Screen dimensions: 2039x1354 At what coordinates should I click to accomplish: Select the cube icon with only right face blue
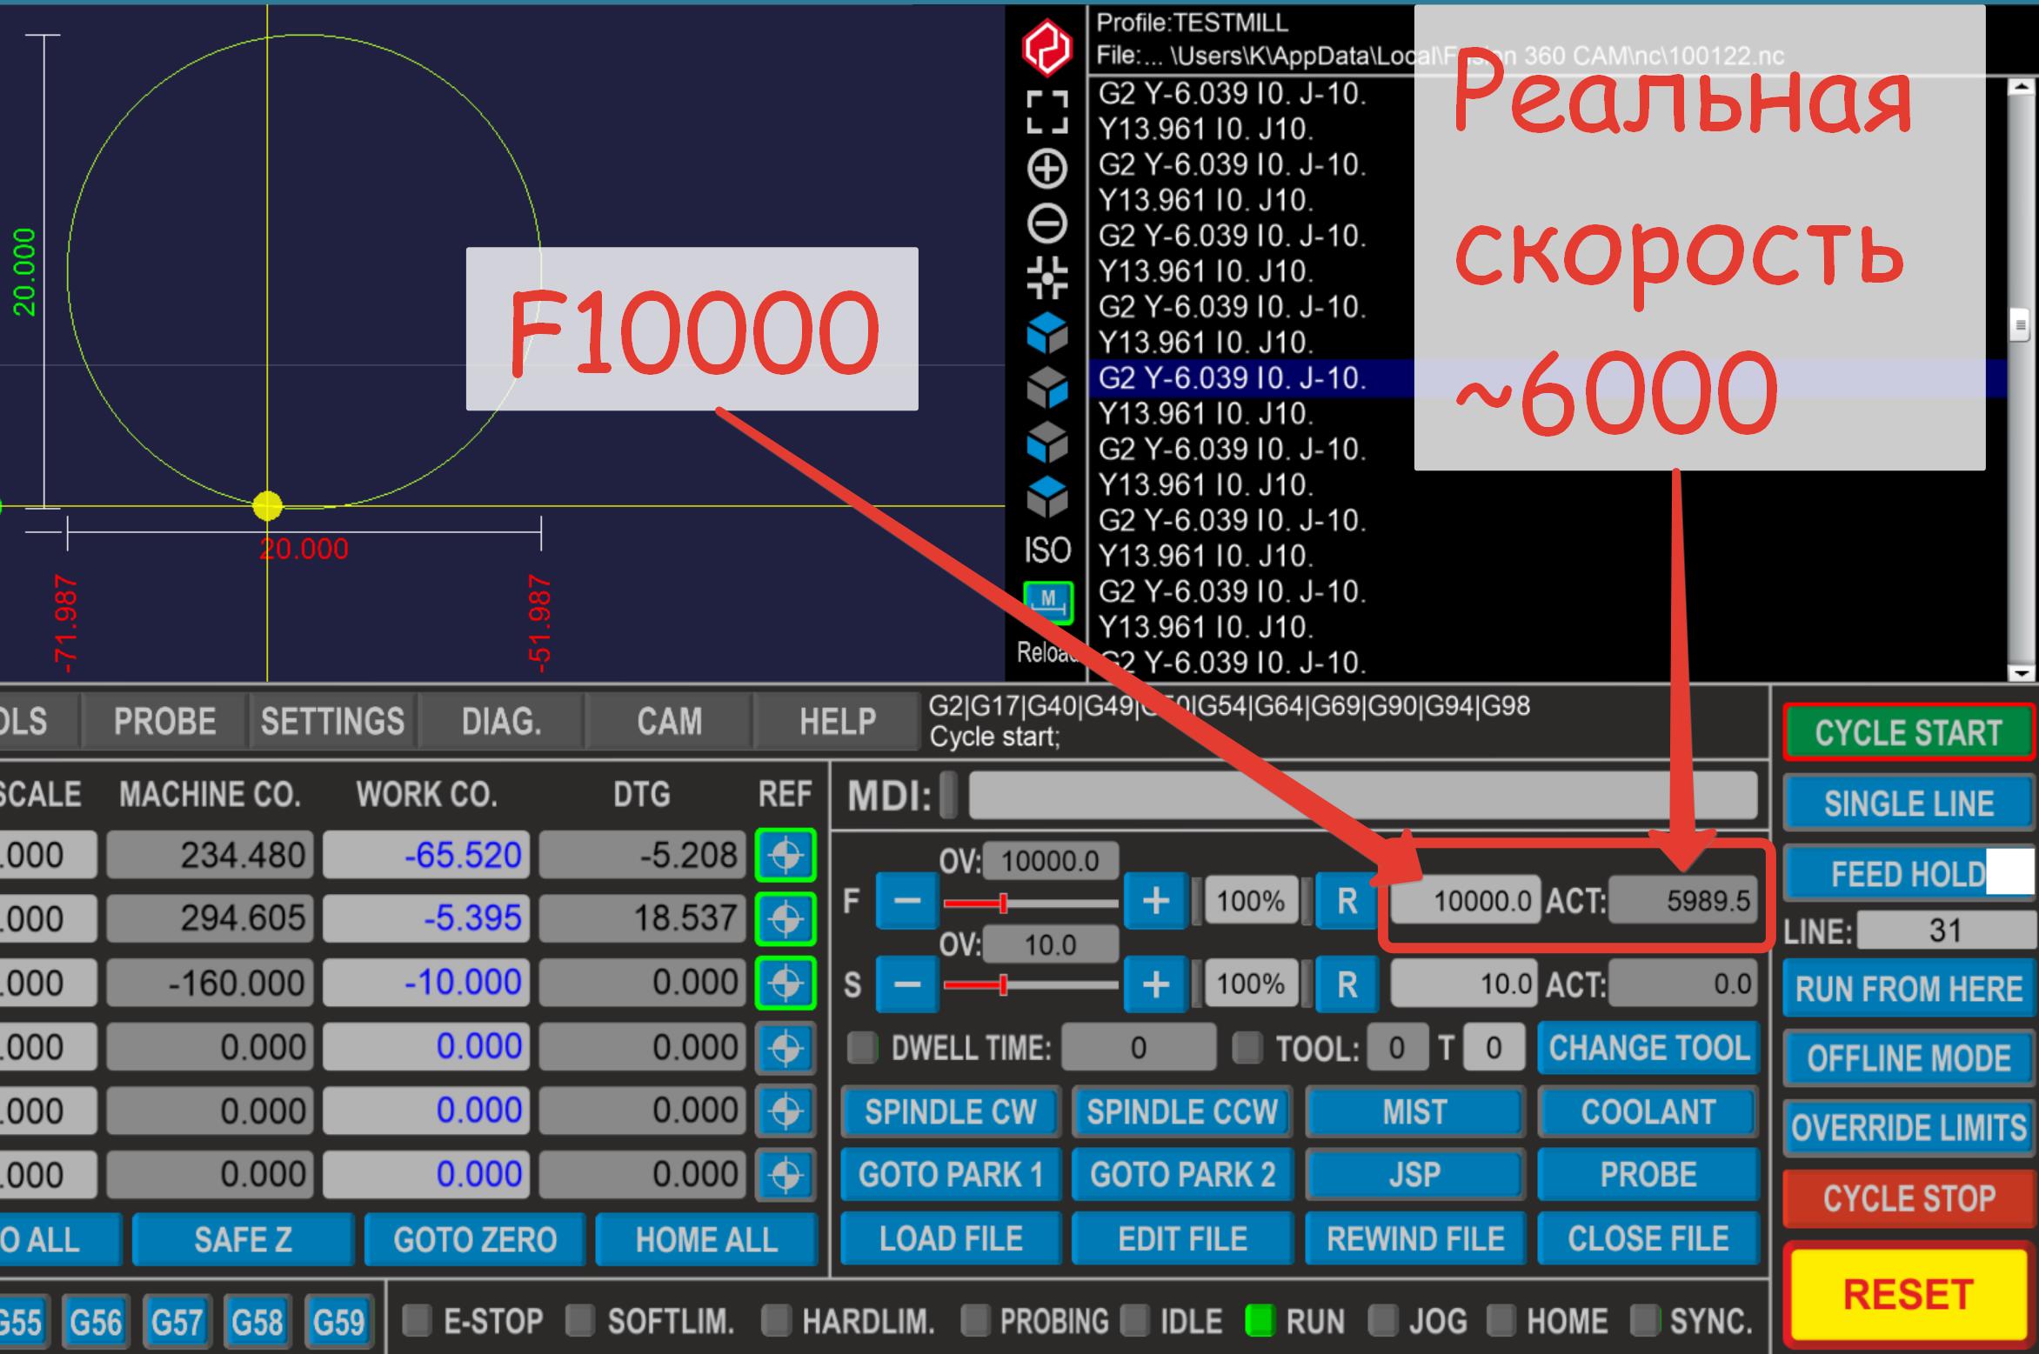click(x=1046, y=388)
